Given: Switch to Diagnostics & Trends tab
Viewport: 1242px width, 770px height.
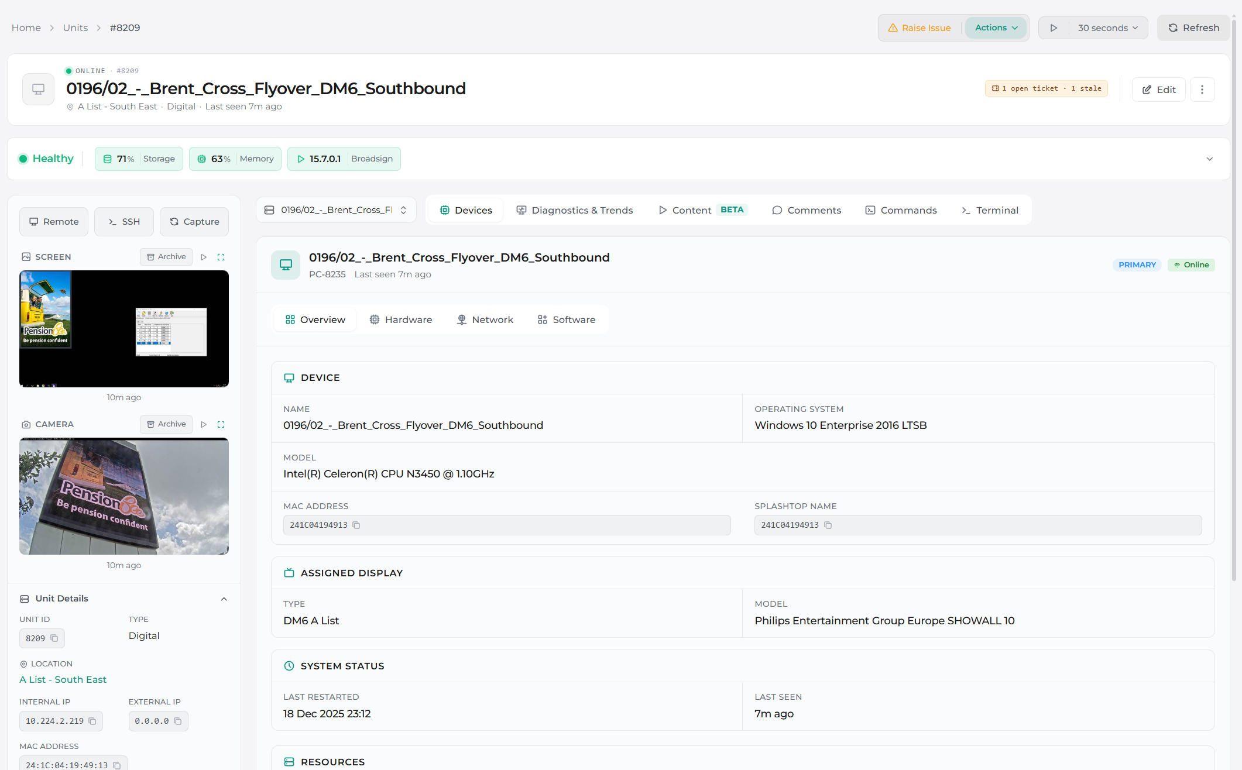Looking at the screenshot, I should 574,210.
